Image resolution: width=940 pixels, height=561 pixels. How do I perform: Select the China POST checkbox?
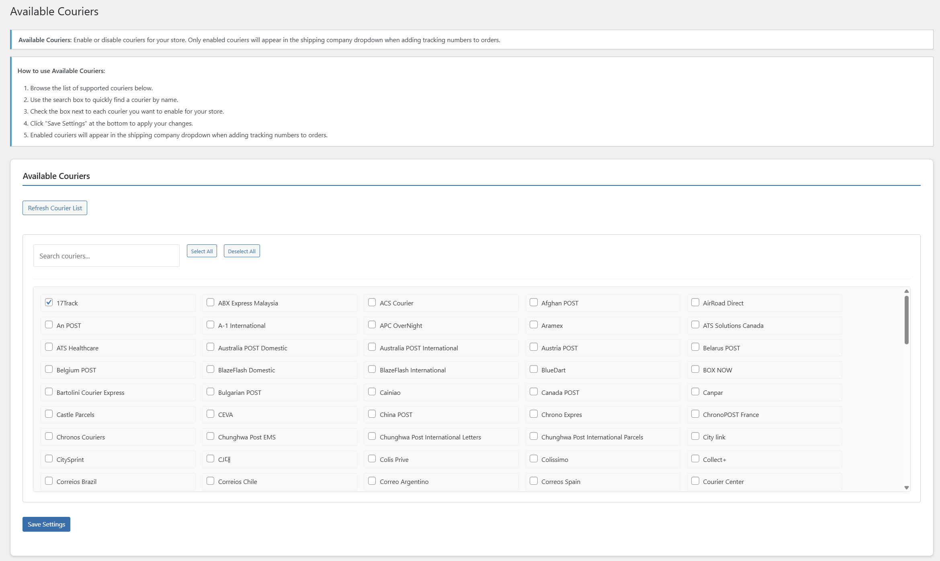[x=372, y=414]
